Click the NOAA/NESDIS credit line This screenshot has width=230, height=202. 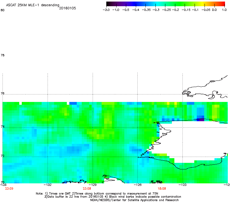click(x=134, y=200)
